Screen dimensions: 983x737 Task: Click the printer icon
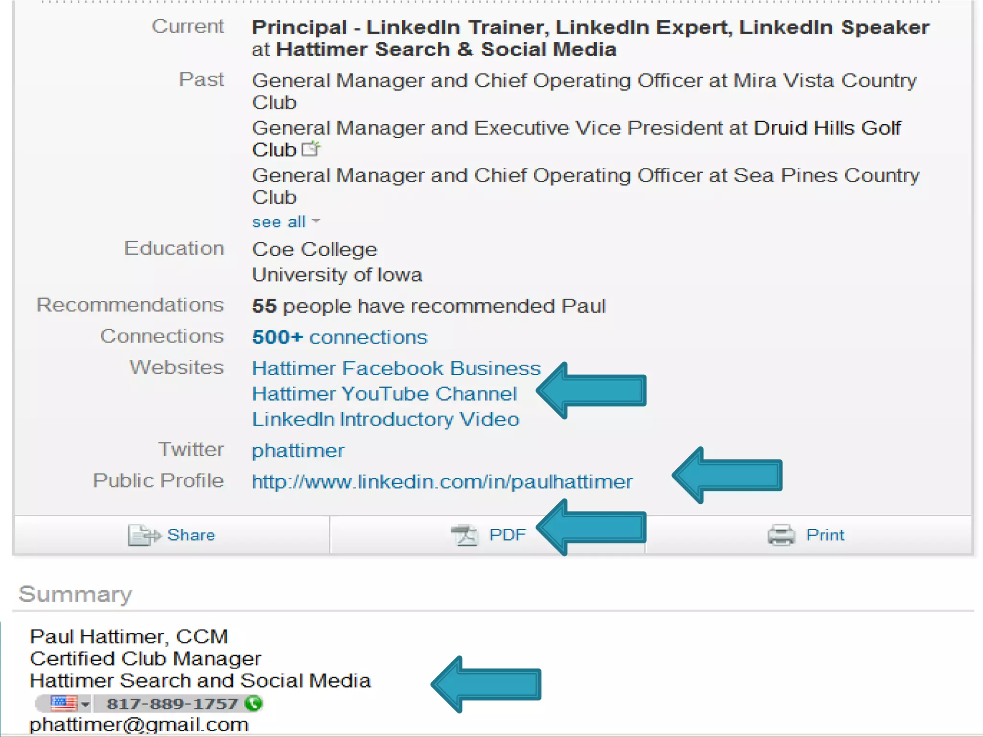point(781,535)
